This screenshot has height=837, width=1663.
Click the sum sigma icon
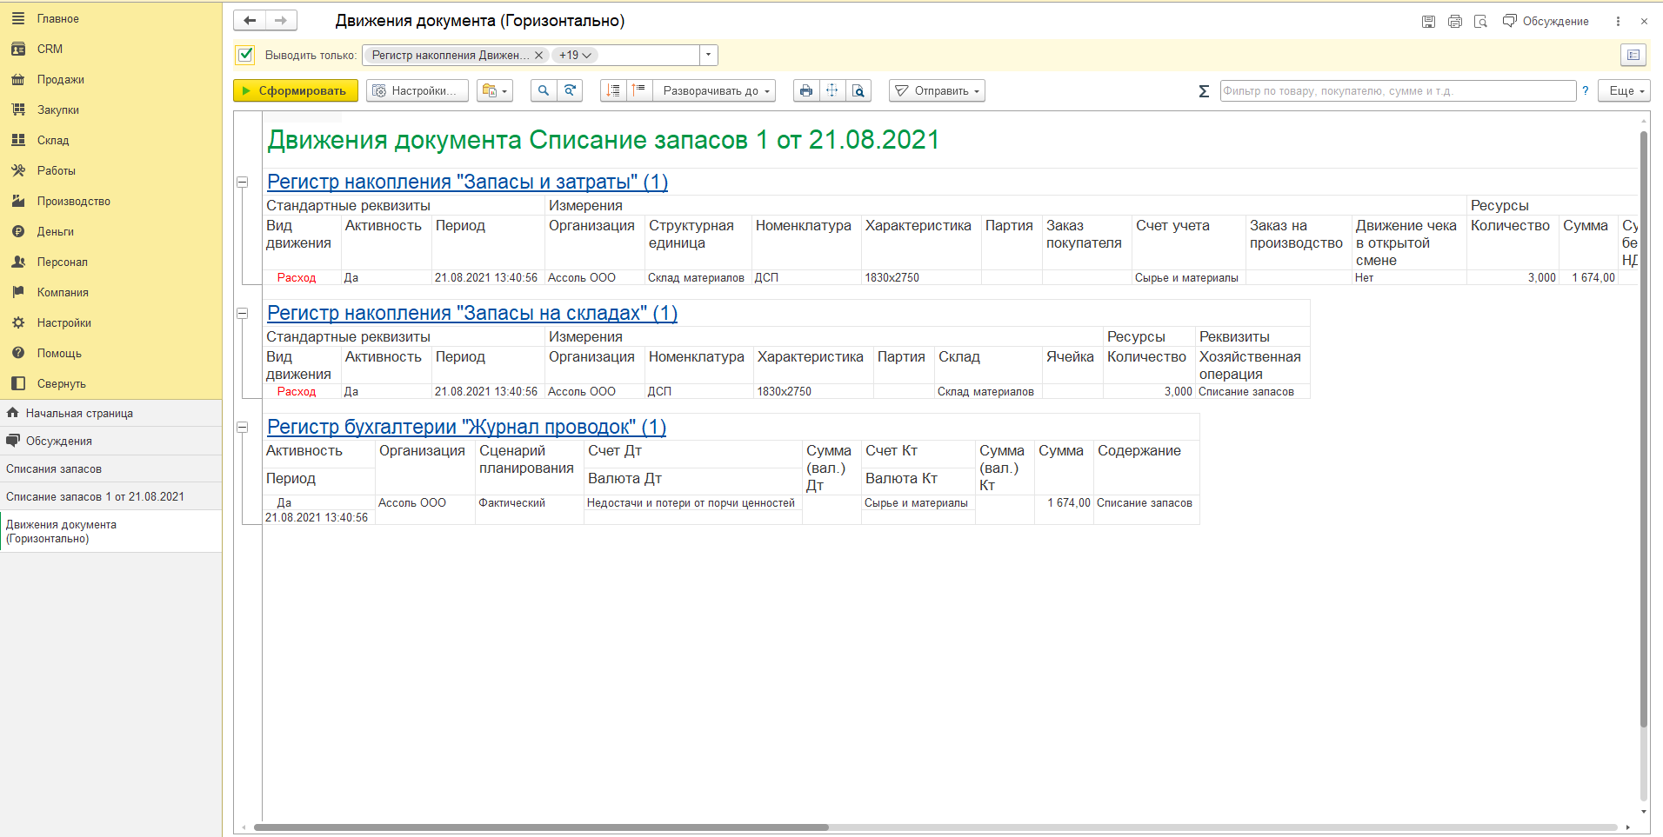pos(1204,90)
